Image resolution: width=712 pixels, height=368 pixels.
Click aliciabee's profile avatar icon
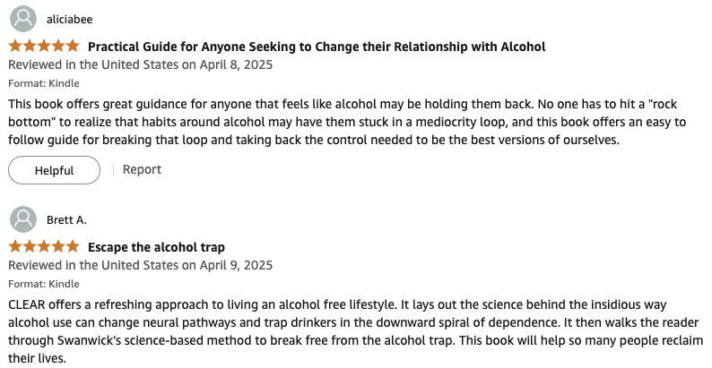(x=23, y=19)
